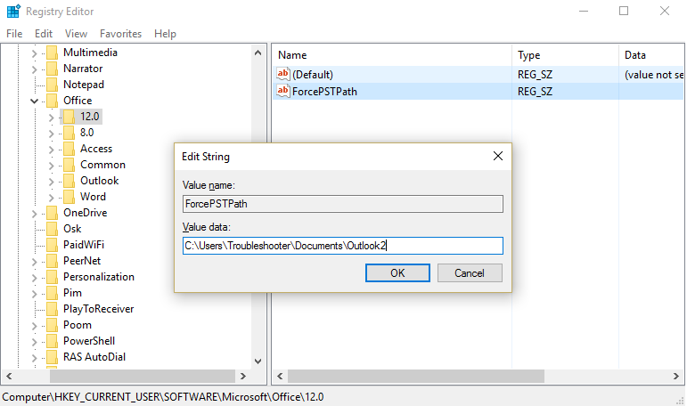Expand the 8.0 subkey
The image size is (687, 406).
[52, 134]
